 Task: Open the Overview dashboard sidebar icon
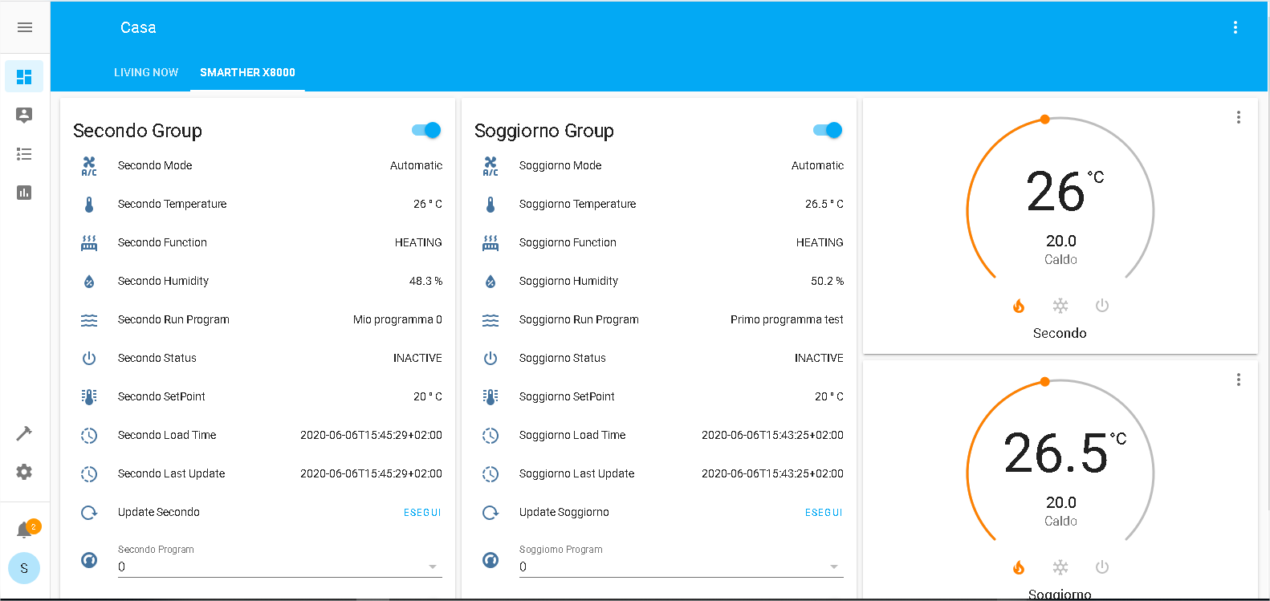pos(24,77)
